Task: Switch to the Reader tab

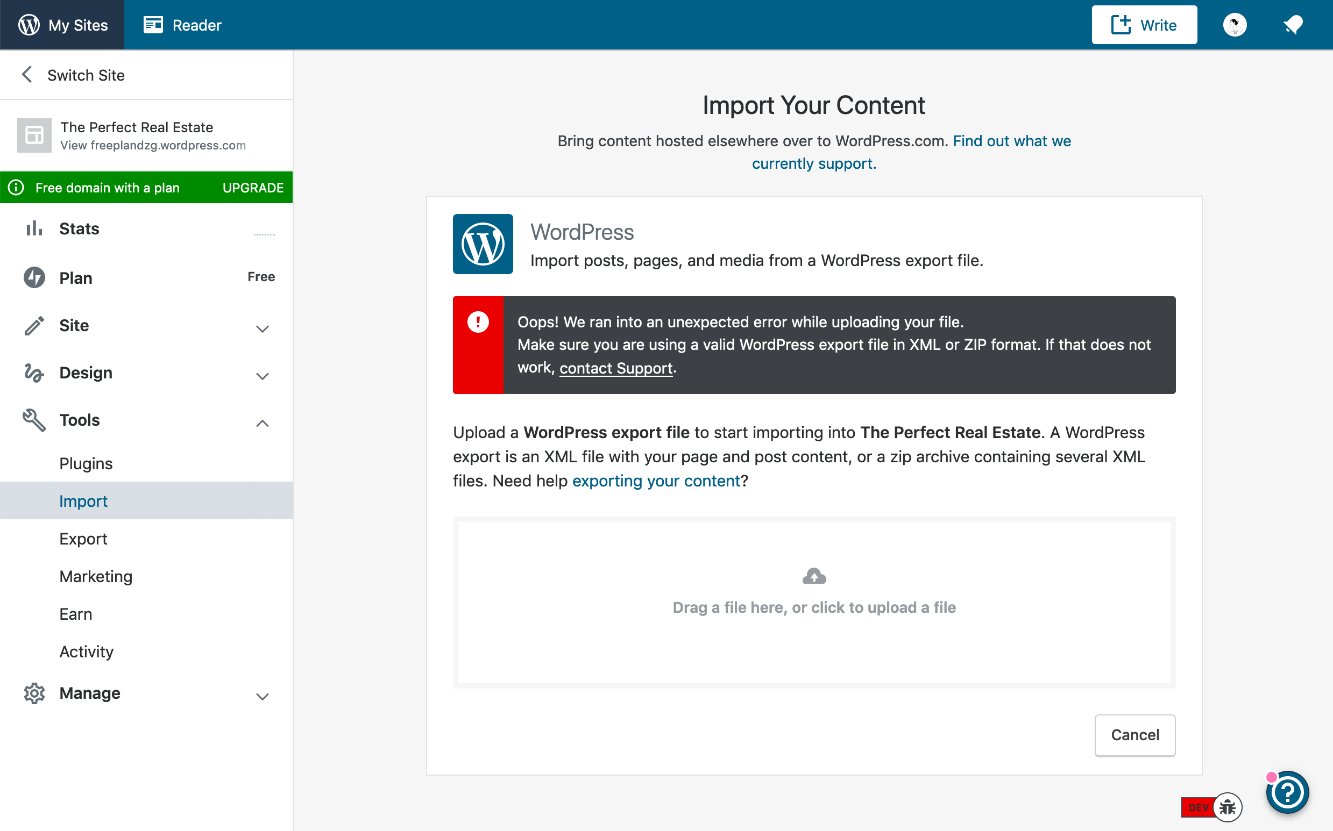Action: pos(182,25)
